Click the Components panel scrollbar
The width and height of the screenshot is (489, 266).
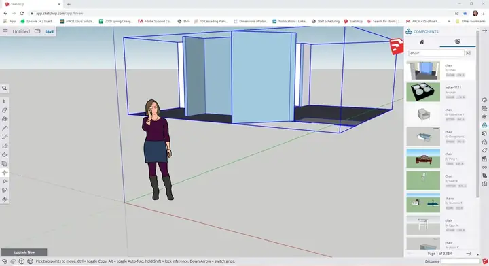pyautogui.click(x=477, y=114)
